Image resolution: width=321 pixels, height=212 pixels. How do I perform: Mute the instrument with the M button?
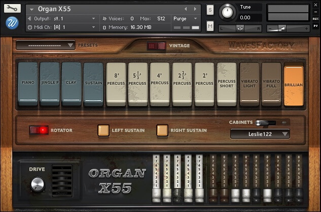coord(210,25)
